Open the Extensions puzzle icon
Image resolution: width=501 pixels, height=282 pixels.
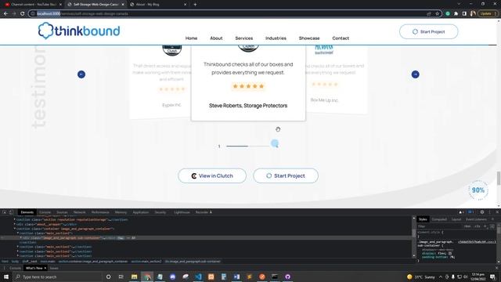pyautogui.click(x=456, y=14)
